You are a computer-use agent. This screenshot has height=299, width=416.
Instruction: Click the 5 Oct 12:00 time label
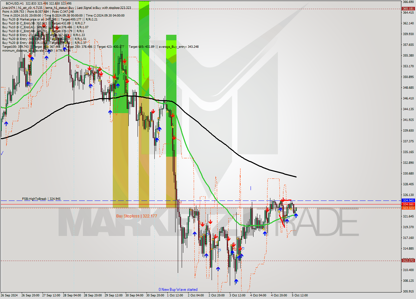(300, 295)
